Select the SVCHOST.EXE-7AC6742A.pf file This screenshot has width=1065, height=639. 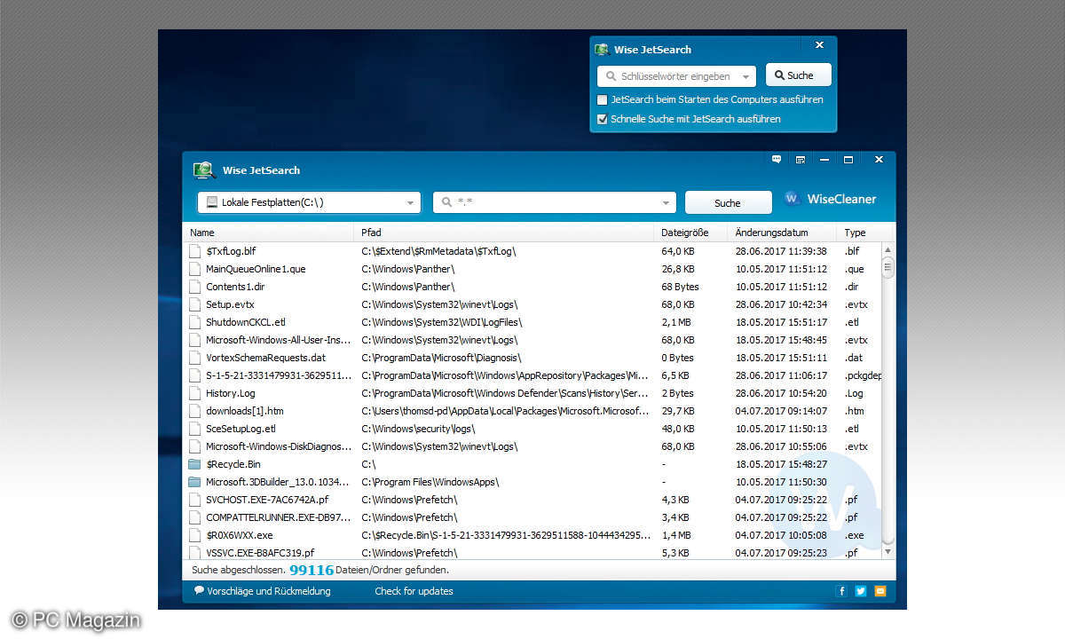pyautogui.click(x=267, y=500)
